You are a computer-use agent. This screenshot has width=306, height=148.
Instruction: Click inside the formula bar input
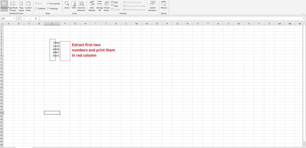171,18
